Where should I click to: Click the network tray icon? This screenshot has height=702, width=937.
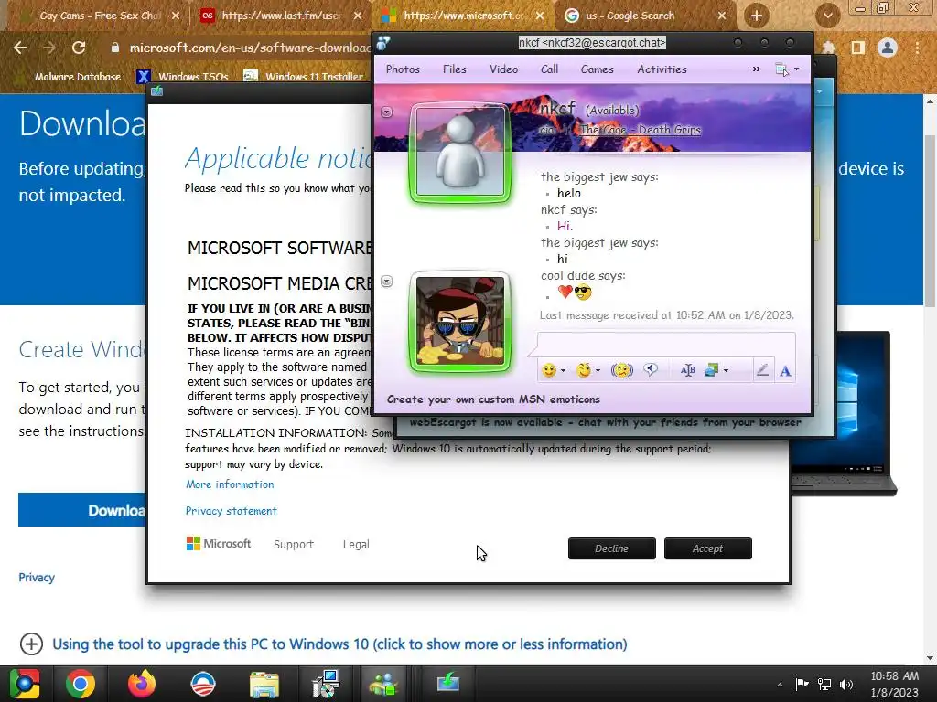824,685
